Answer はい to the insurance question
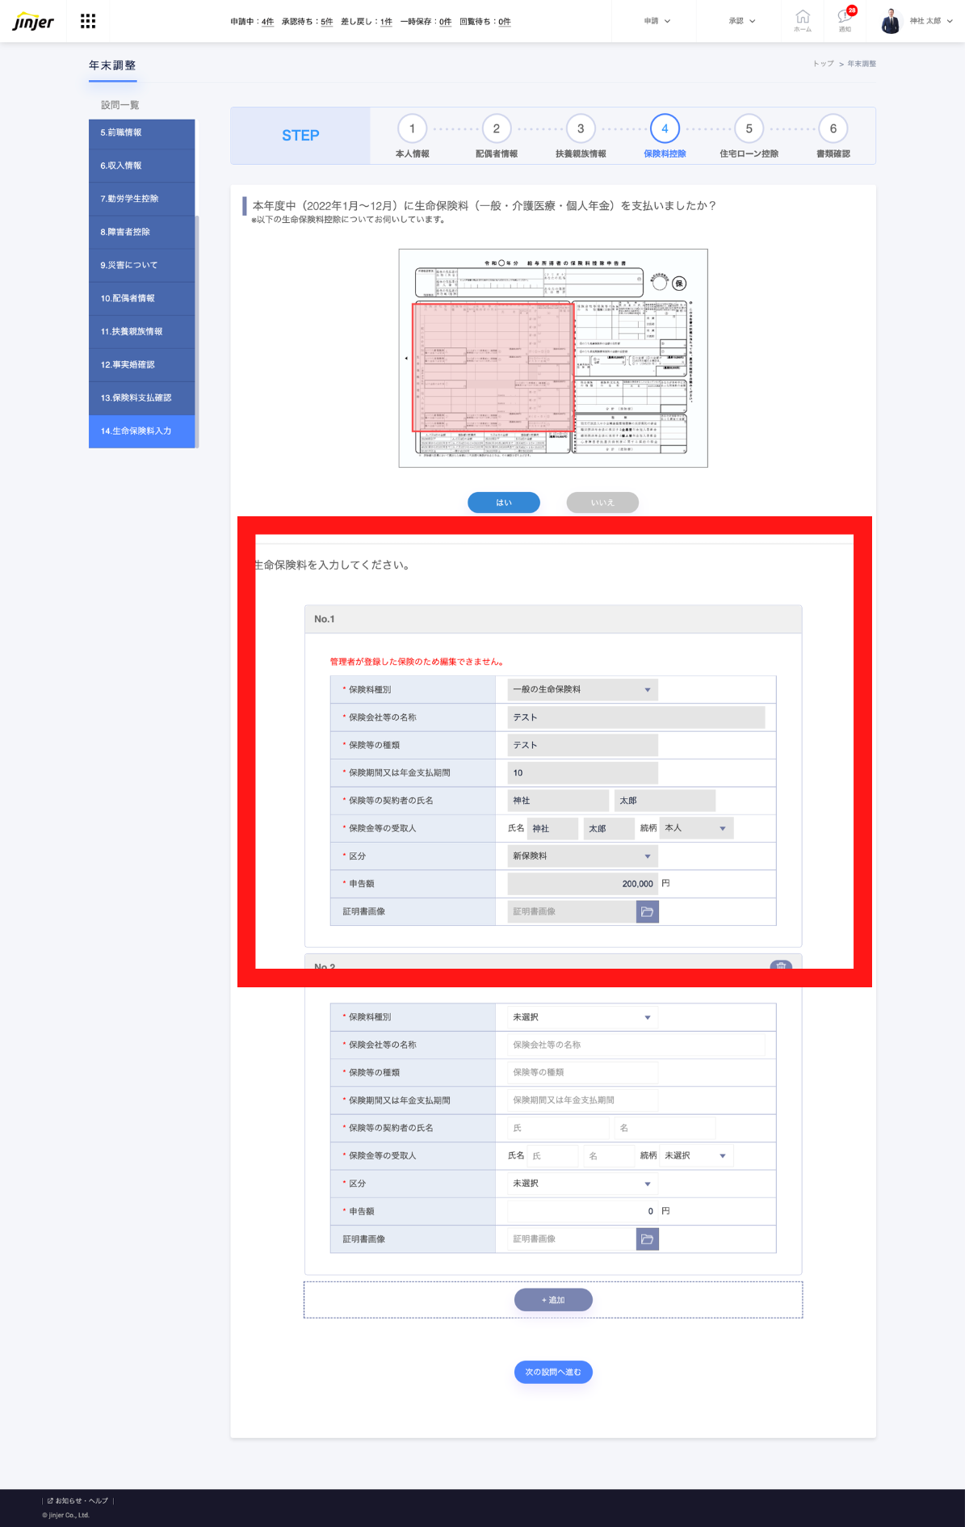This screenshot has width=969, height=1527. click(504, 503)
